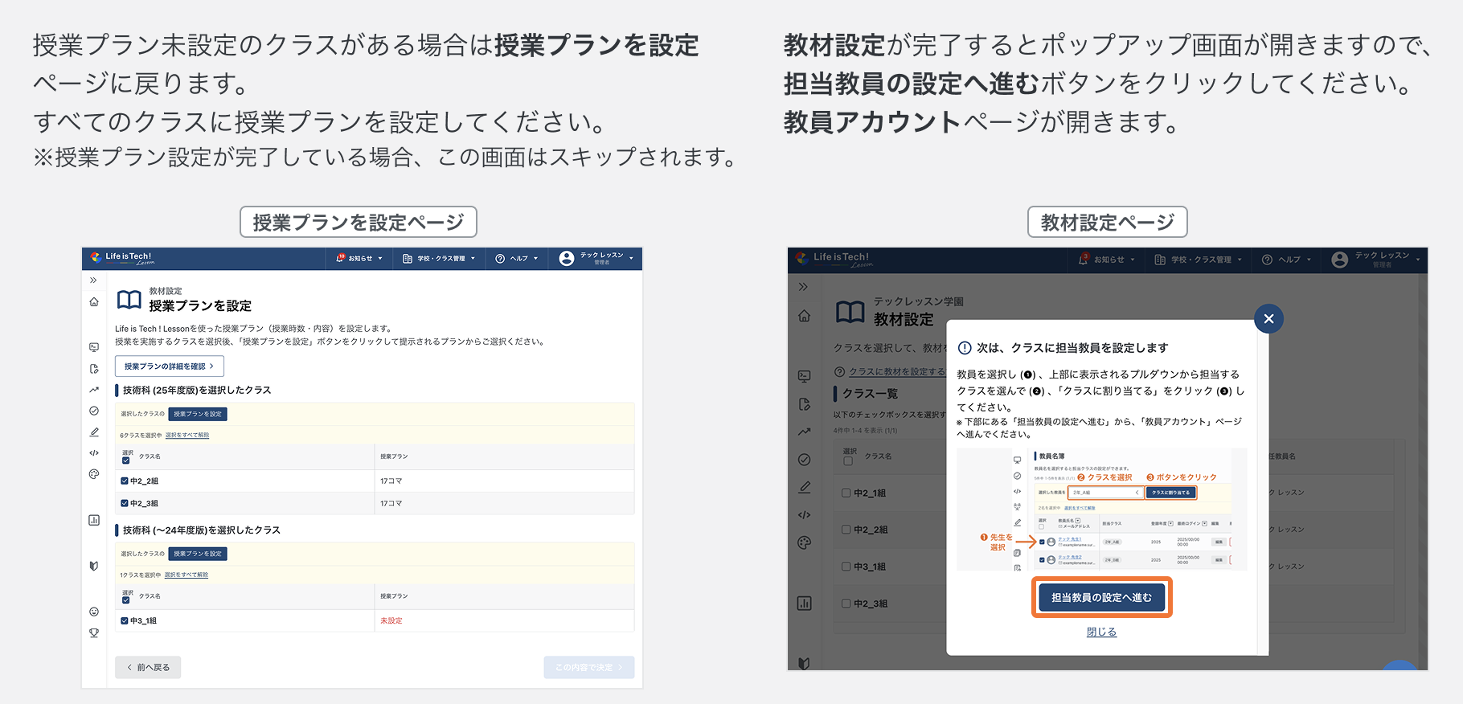Click exclamation info icon in popup heading
Viewport: 1463px width, 704px height.
tap(965, 348)
